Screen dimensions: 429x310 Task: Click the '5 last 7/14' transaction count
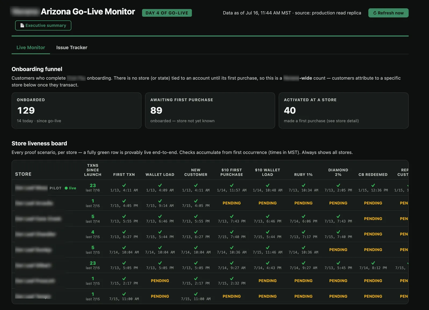tap(93, 219)
